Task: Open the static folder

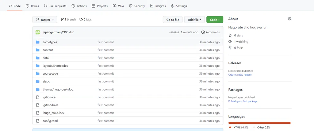Action: point(46,82)
